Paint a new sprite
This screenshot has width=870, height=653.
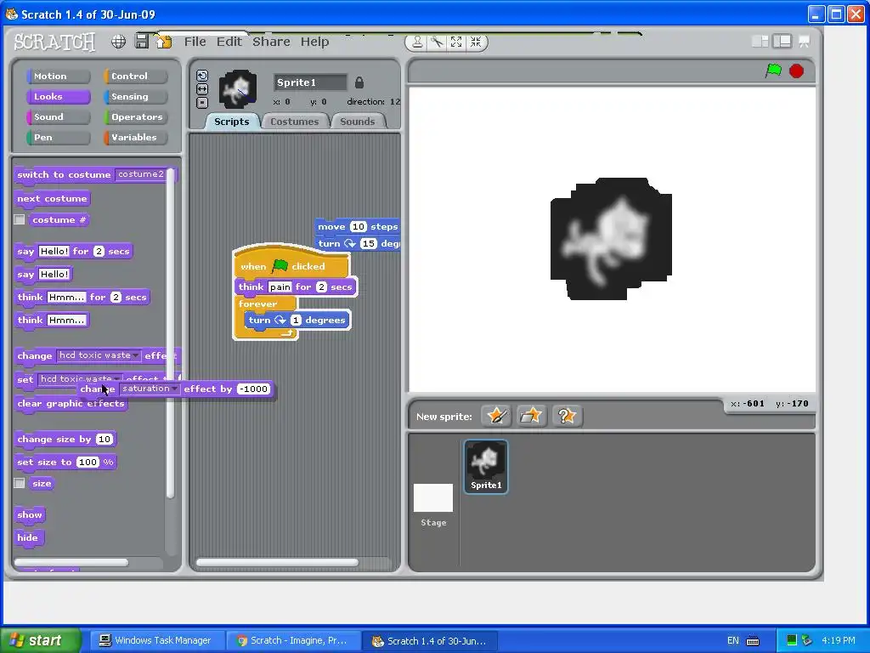click(496, 416)
